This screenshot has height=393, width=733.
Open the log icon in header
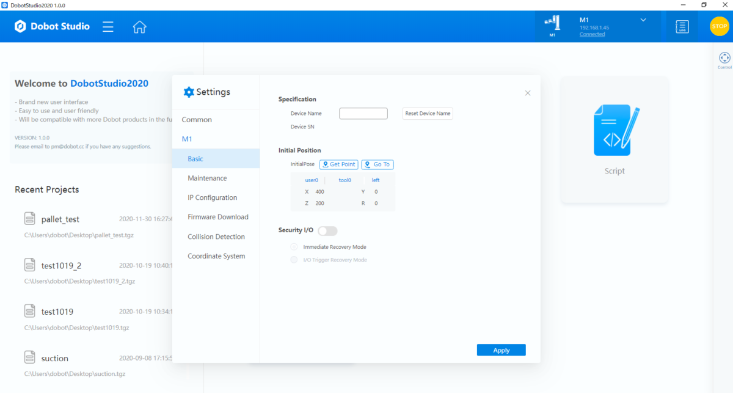(682, 27)
